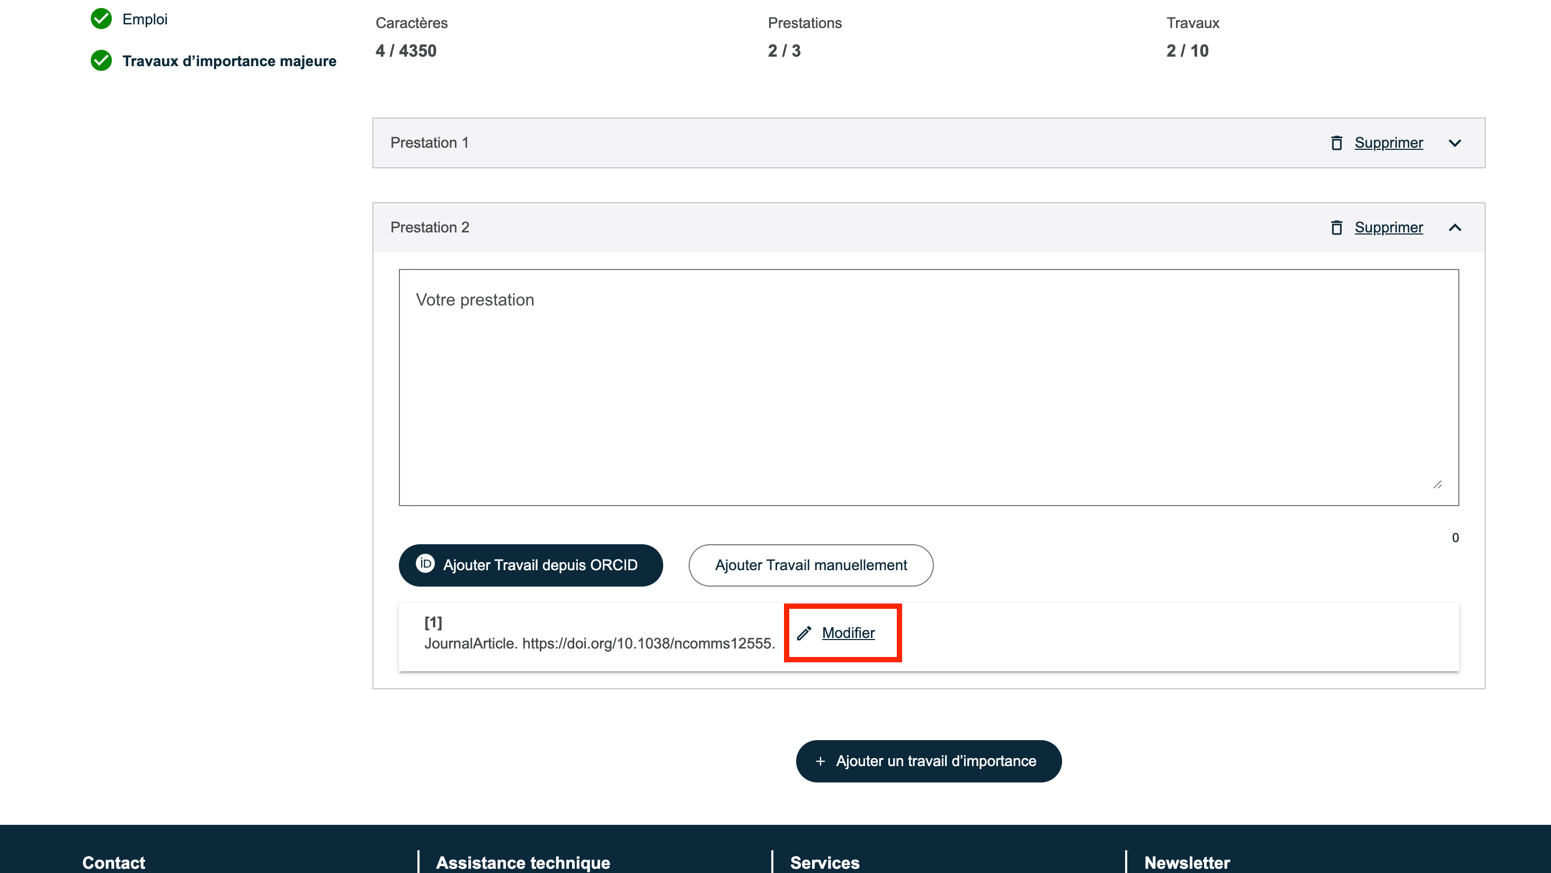Click the plus icon in Ajouter un travail
This screenshot has height=873, width=1551.
(x=820, y=761)
